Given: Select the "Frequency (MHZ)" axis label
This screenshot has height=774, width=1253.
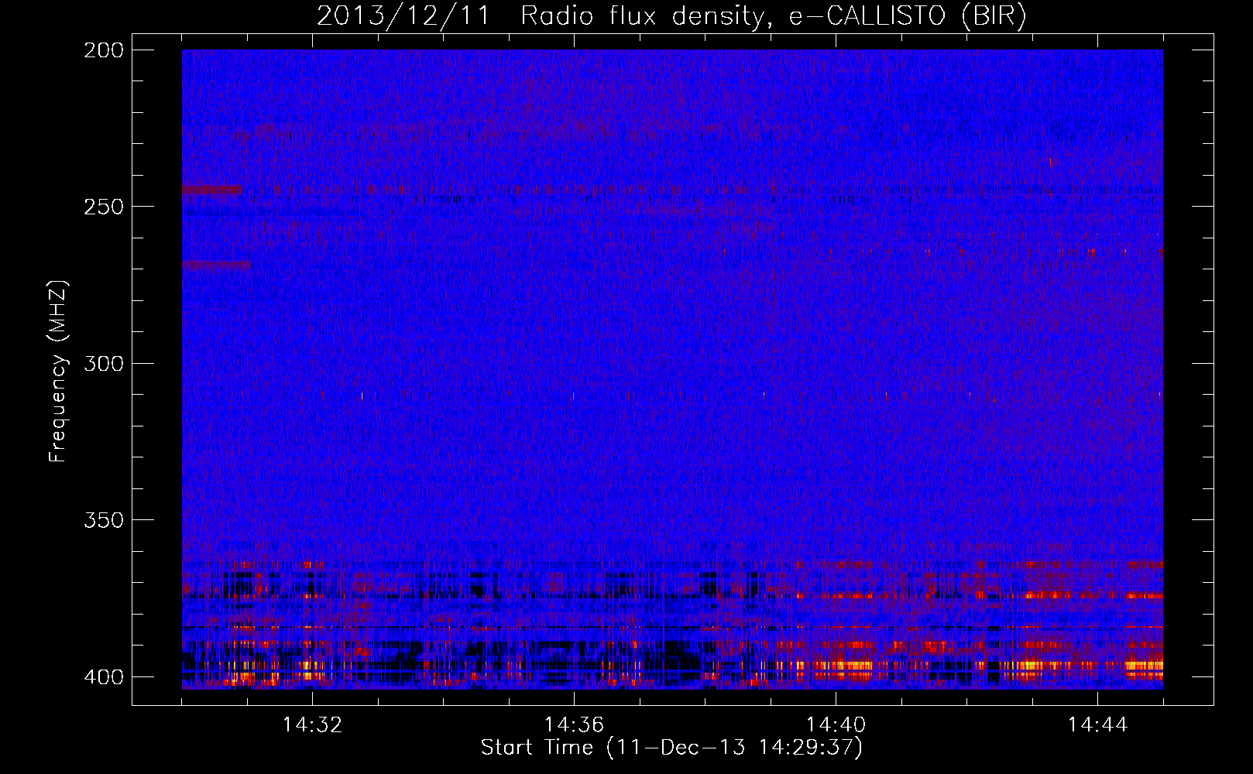Looking at the screenshot, I should pyautogui.click(x=58, y=372).
